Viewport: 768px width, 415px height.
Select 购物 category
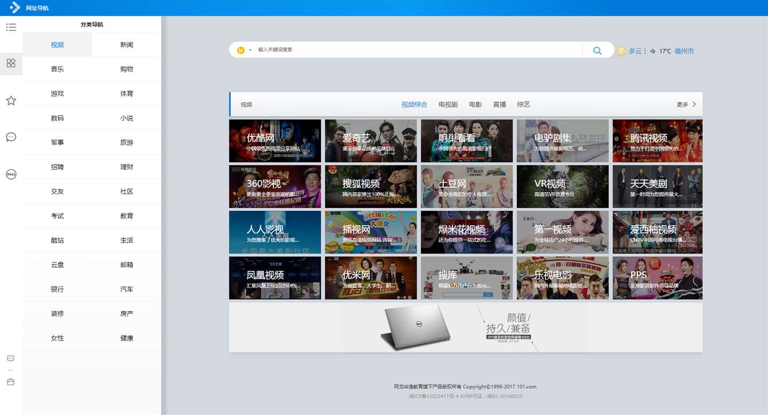(x=126, y=69)
